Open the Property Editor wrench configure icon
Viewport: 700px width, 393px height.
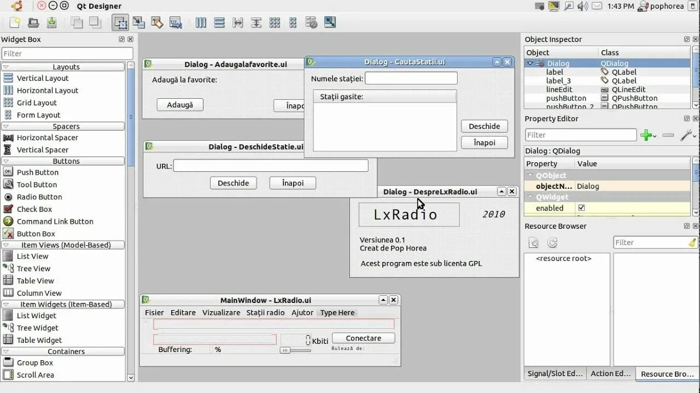coord(687,135)
